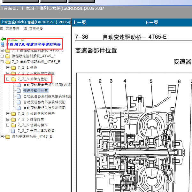The width and height of the screenshot is (192, 192).
Task: Open 自动变速器电子部件视图(内部 item
Action: point(47,85)
